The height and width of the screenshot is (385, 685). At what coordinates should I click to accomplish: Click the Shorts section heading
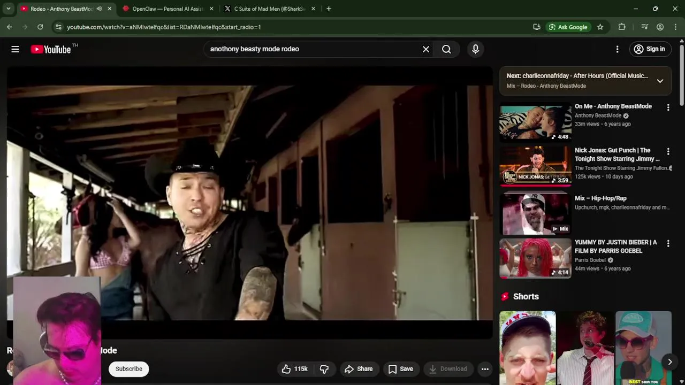pyautogui.click(x=526, y=297)
